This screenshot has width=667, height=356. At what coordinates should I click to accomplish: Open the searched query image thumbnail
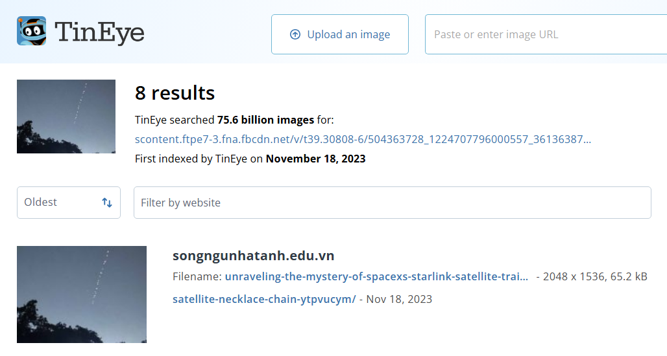[x=66, y=117]
